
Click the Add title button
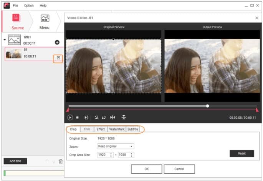point(15,161)
